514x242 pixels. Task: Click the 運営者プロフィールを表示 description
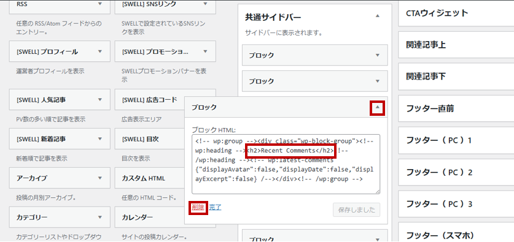pyautogui.click(x=50, y=70)
